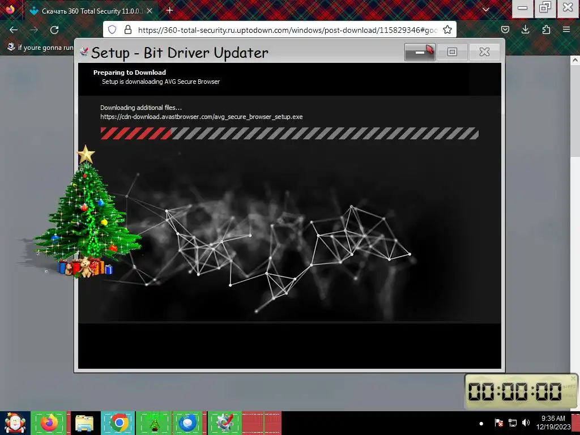Image resolution: width=580 pixels, height=435 pixels.
Task: Open the Firefox hamburger menu
Action: [566, 29]
